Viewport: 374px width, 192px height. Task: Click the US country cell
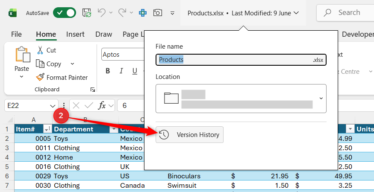click(x=142, y=176)
